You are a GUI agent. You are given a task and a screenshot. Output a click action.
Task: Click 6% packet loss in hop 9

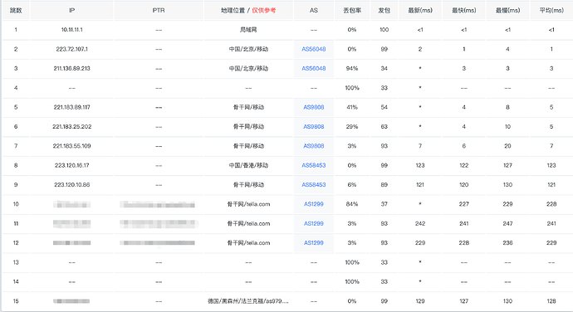(x=352, y=184)
